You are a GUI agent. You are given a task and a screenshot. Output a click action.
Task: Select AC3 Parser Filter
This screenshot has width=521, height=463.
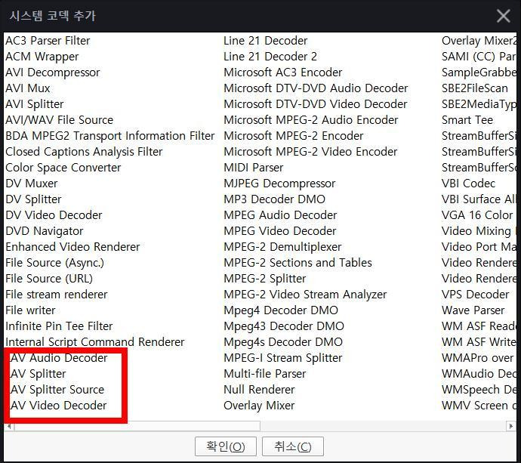click(48, 41)
